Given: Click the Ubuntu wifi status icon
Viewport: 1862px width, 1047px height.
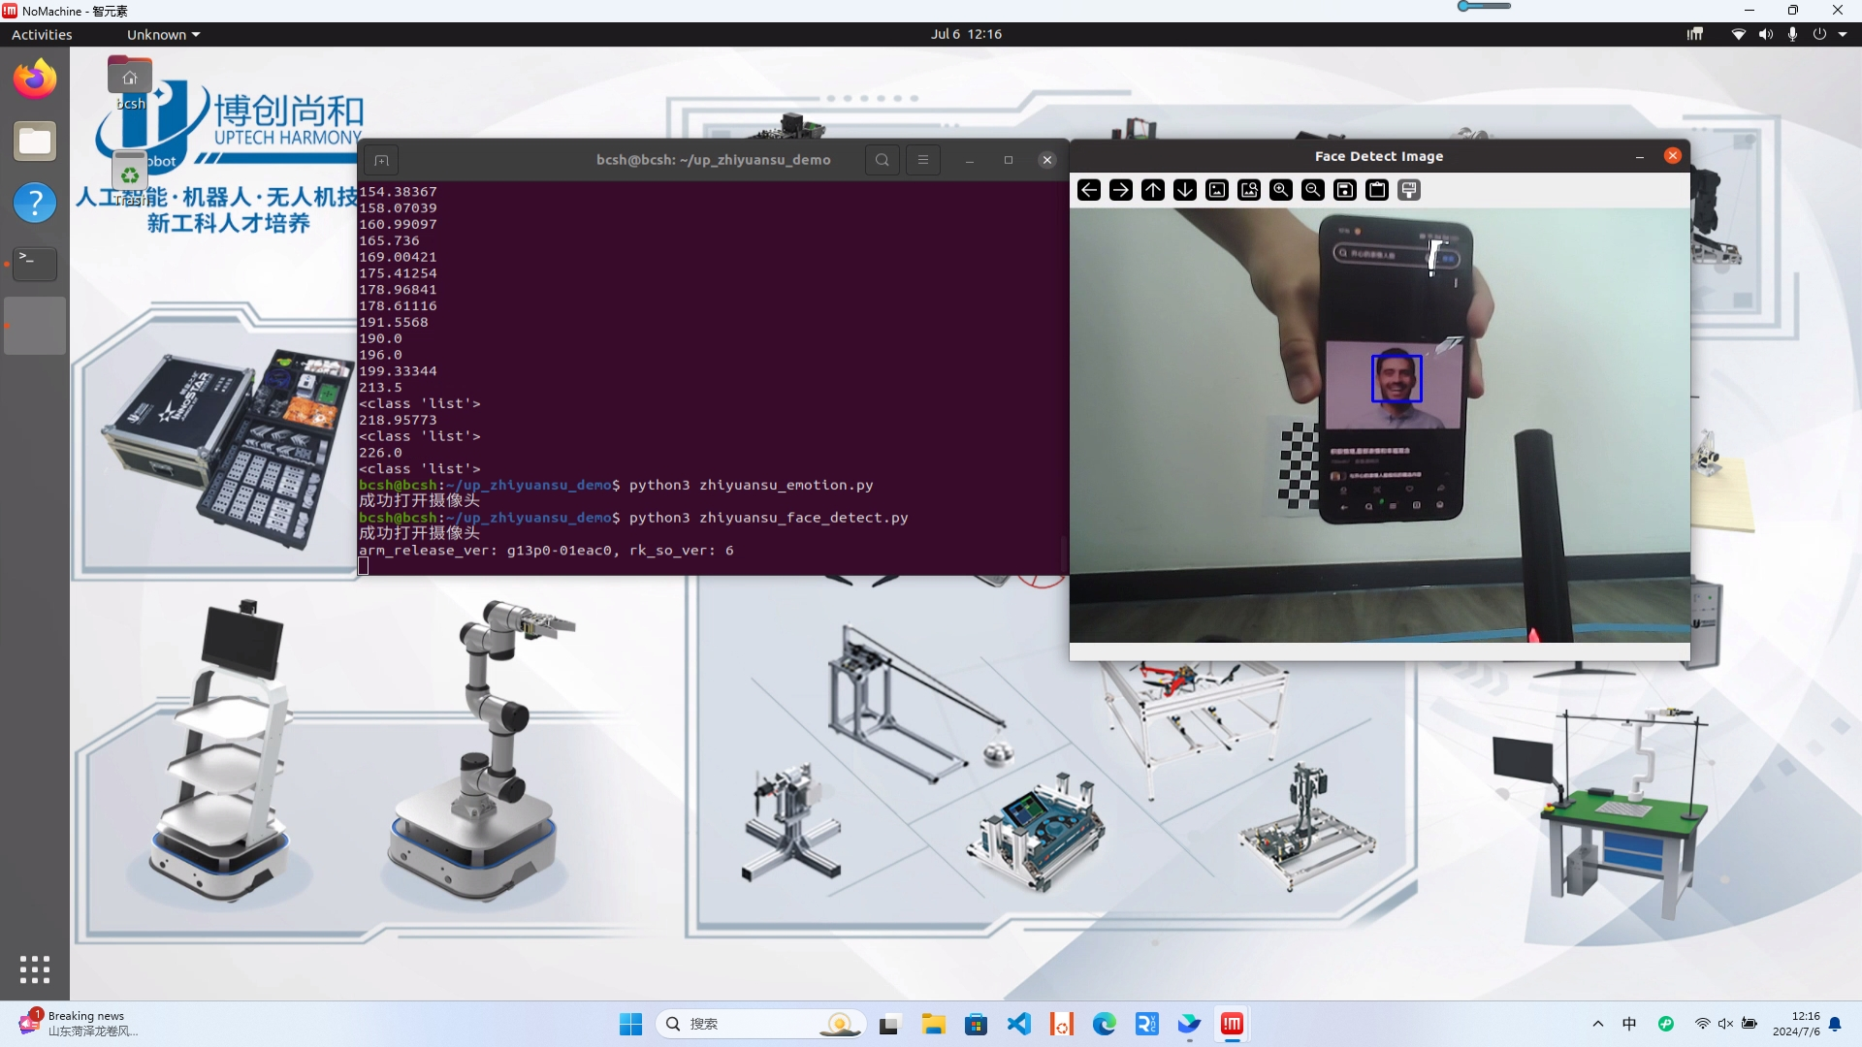Looking at the screenshot, I should pyautogui.click(x=1738, y=34).
